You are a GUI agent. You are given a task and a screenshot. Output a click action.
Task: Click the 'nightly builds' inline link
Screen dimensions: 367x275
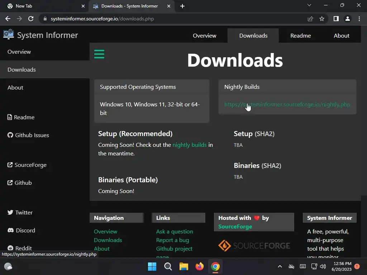coord(190,145)
